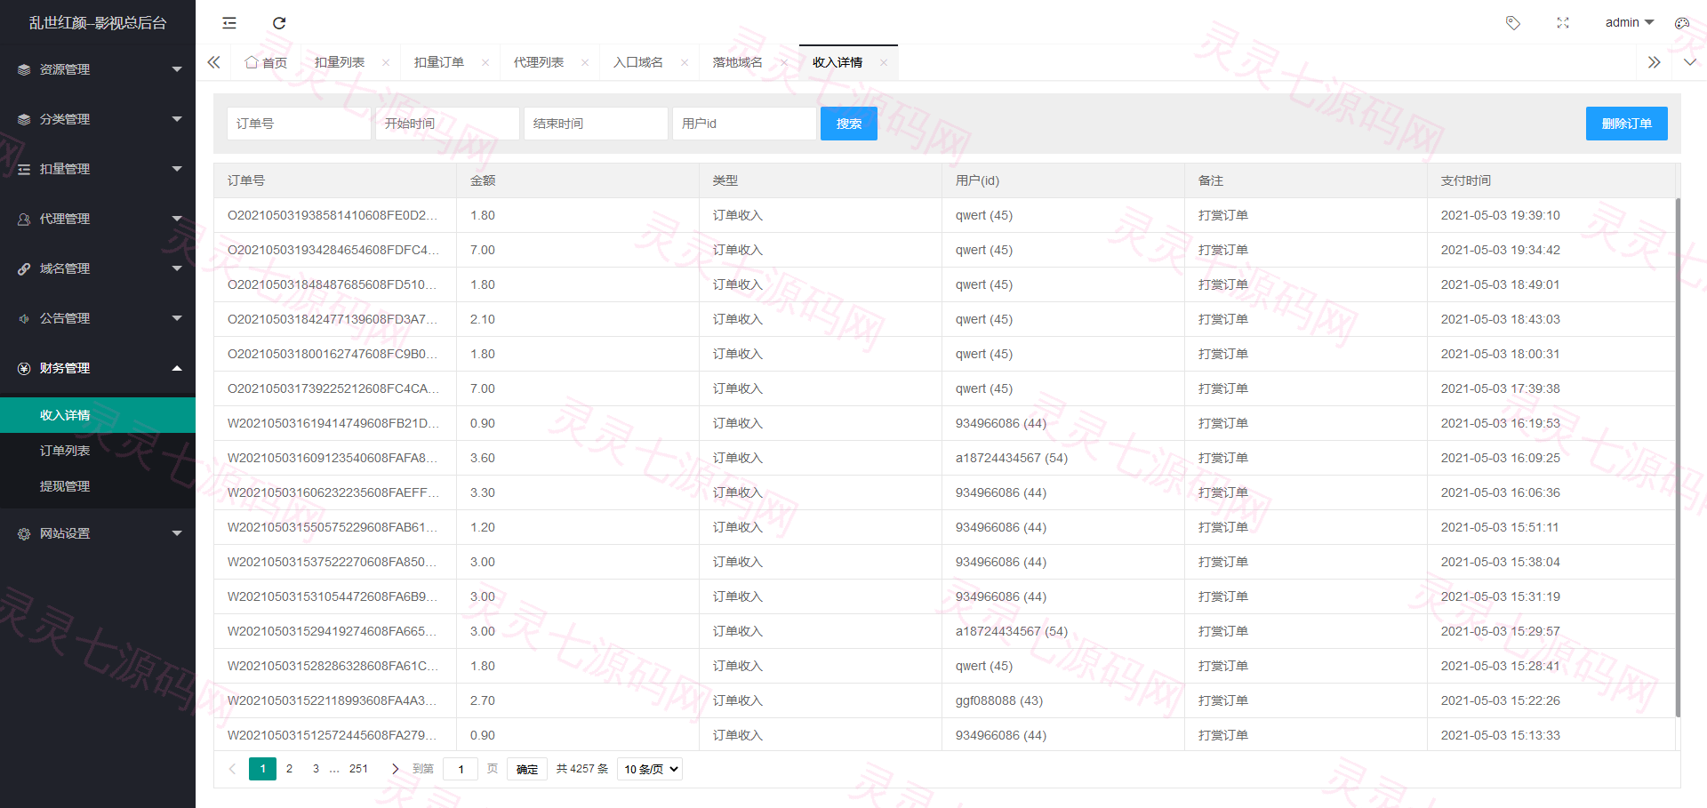Toggle the sidebar collapse icon
1707x808 pixels.
(x=229, y=23)
